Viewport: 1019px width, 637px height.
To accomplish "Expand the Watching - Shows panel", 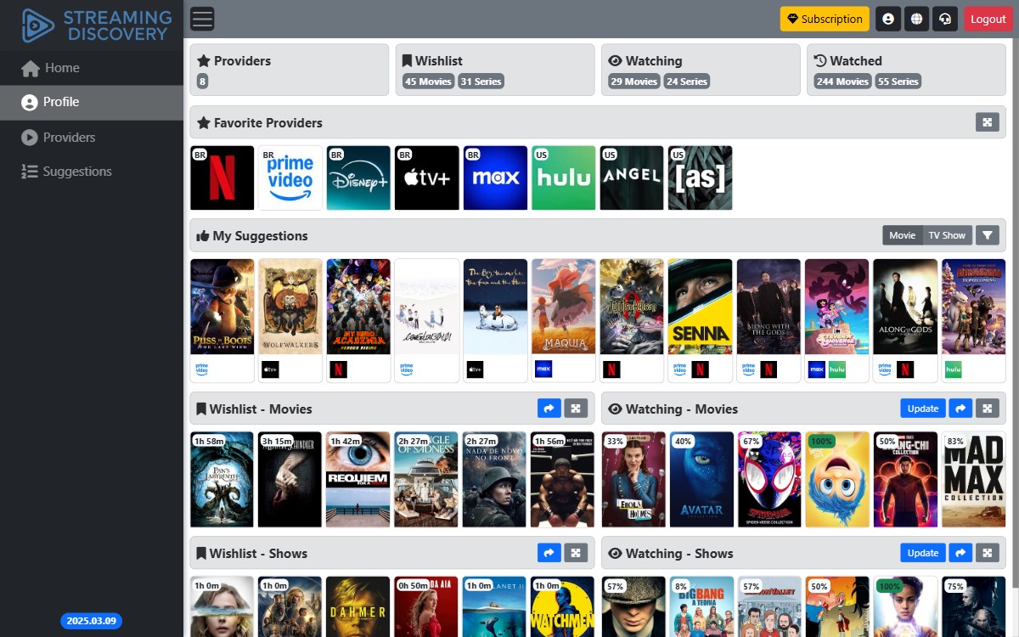I will click(988, 553).
